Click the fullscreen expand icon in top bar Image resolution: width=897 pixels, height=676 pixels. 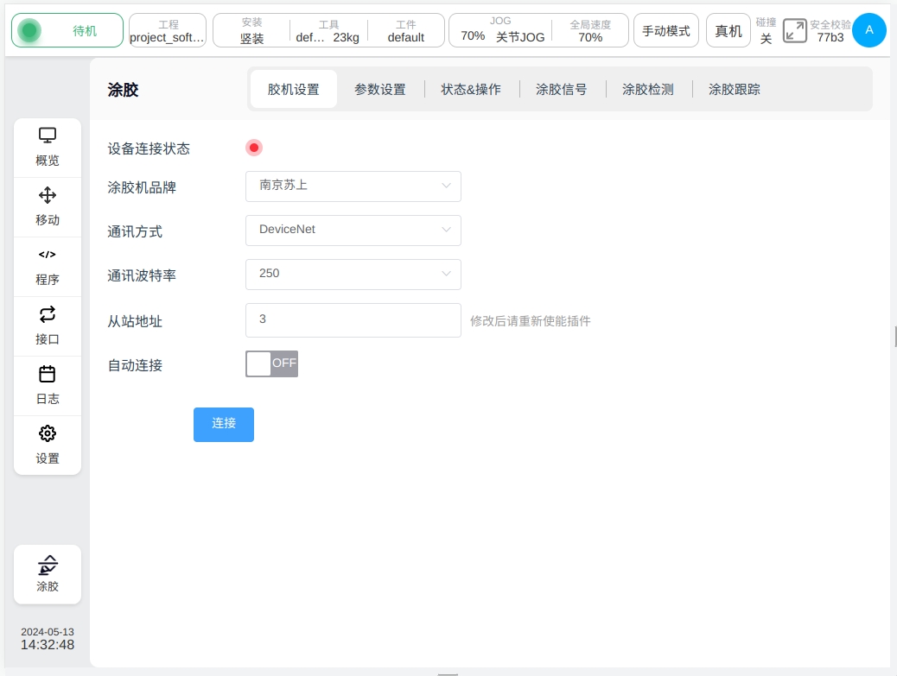coord(794,31)
